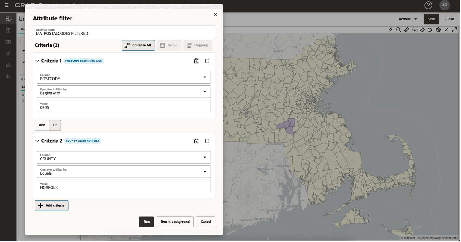The width and height of the screenshot is (461, 242).
Task: Expand map to full screen
Action: [x=455, y=30]
